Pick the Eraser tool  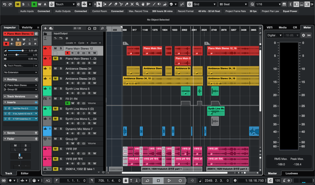click(115, 4)
